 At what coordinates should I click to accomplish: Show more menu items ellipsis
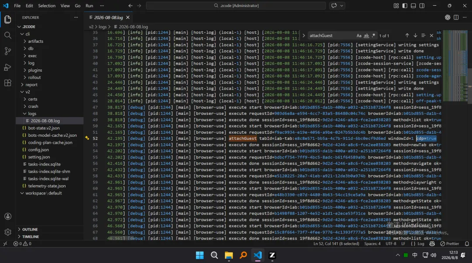102,5
